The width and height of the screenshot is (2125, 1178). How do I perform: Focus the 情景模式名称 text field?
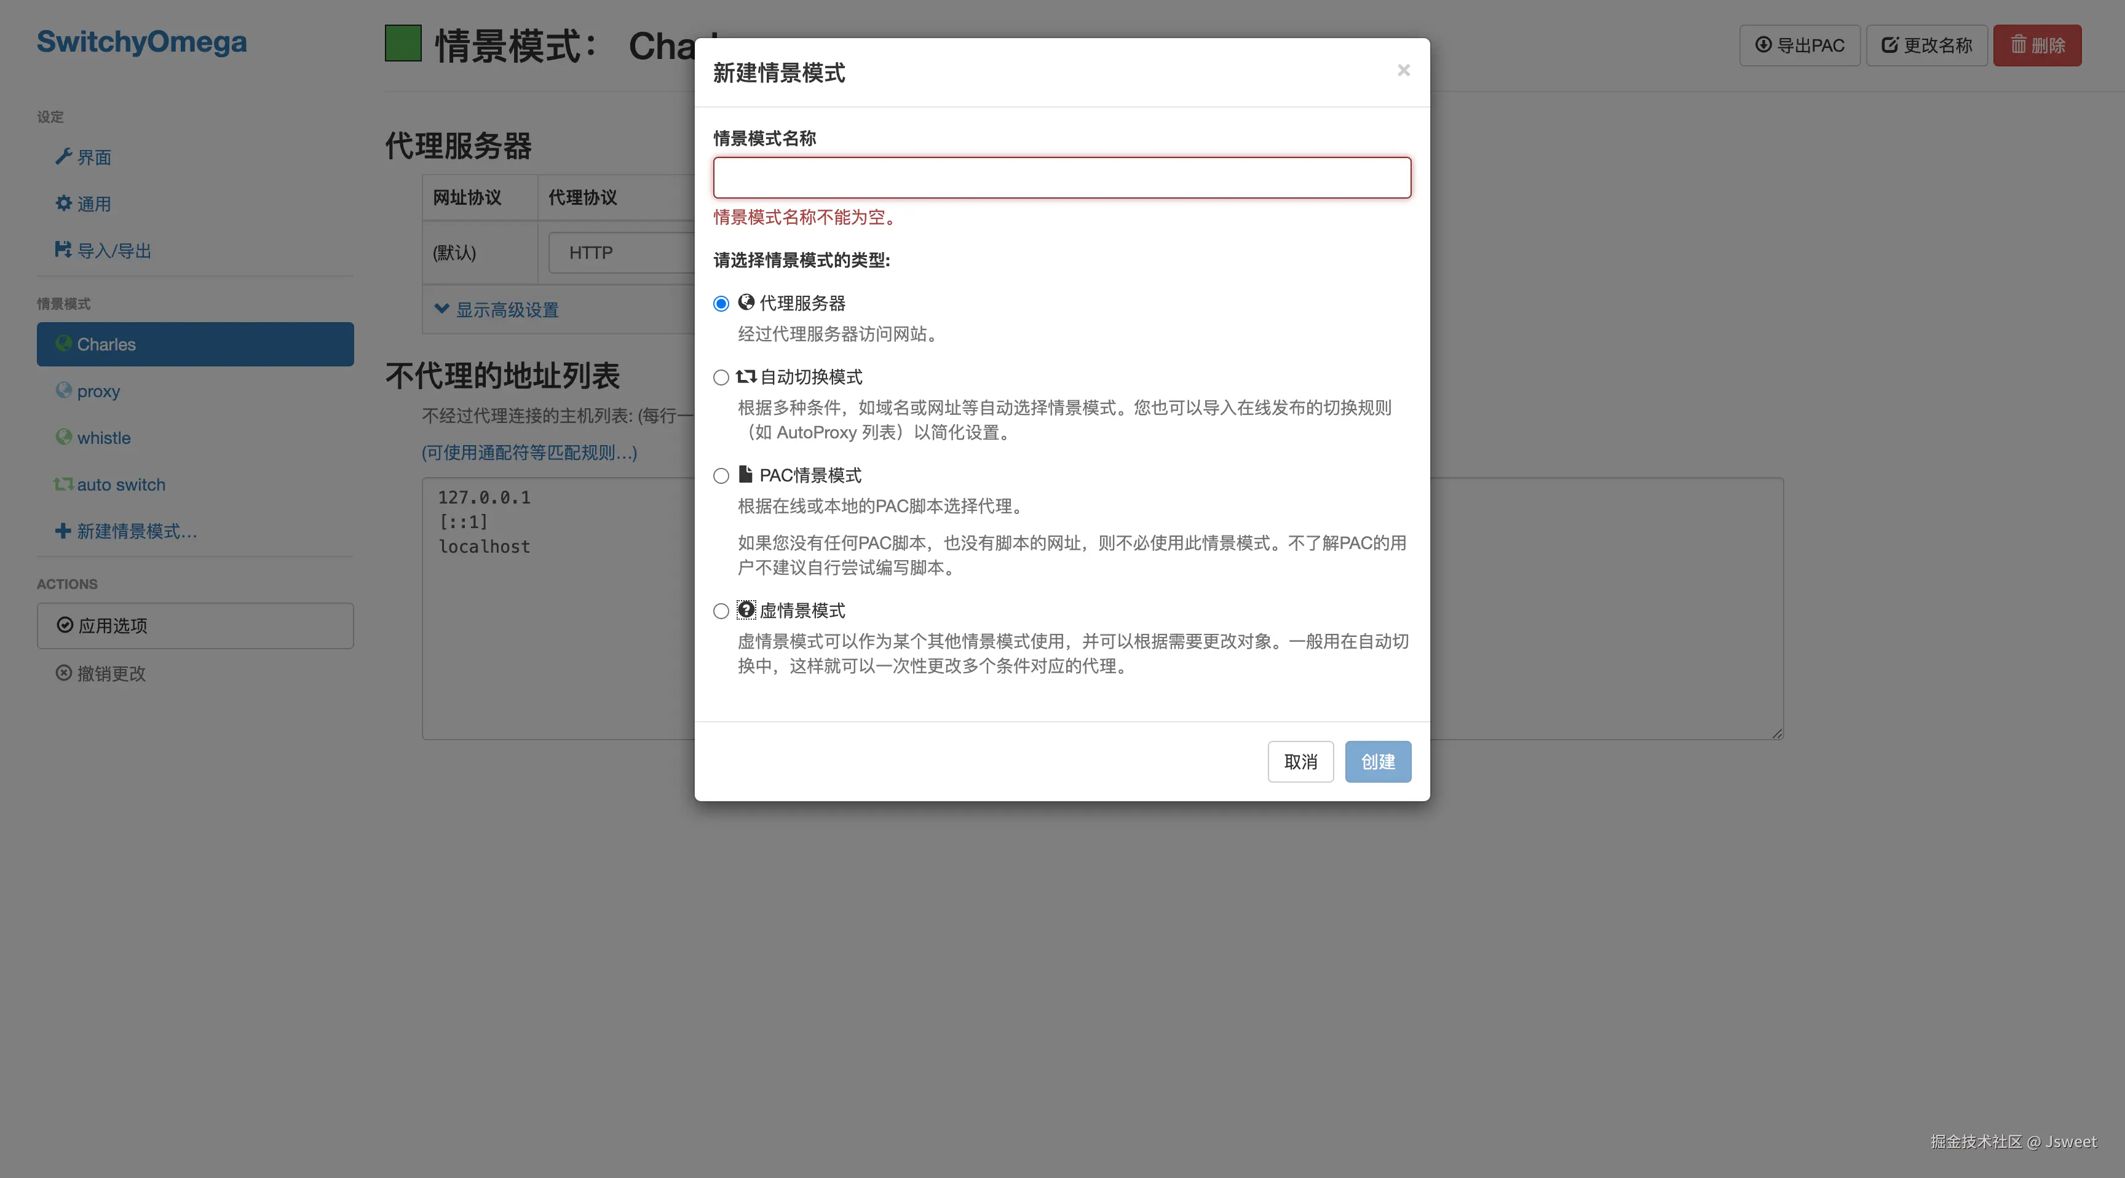pos(1062,177)
